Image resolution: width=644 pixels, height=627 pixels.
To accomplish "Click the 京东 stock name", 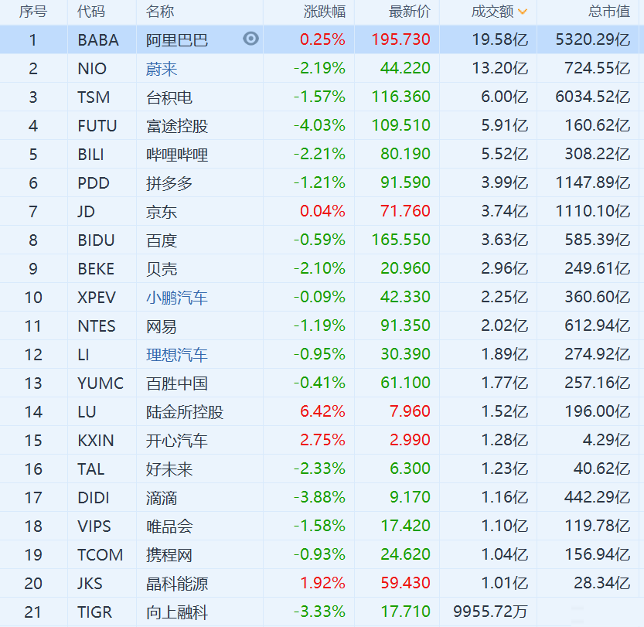I will point(162,212).
